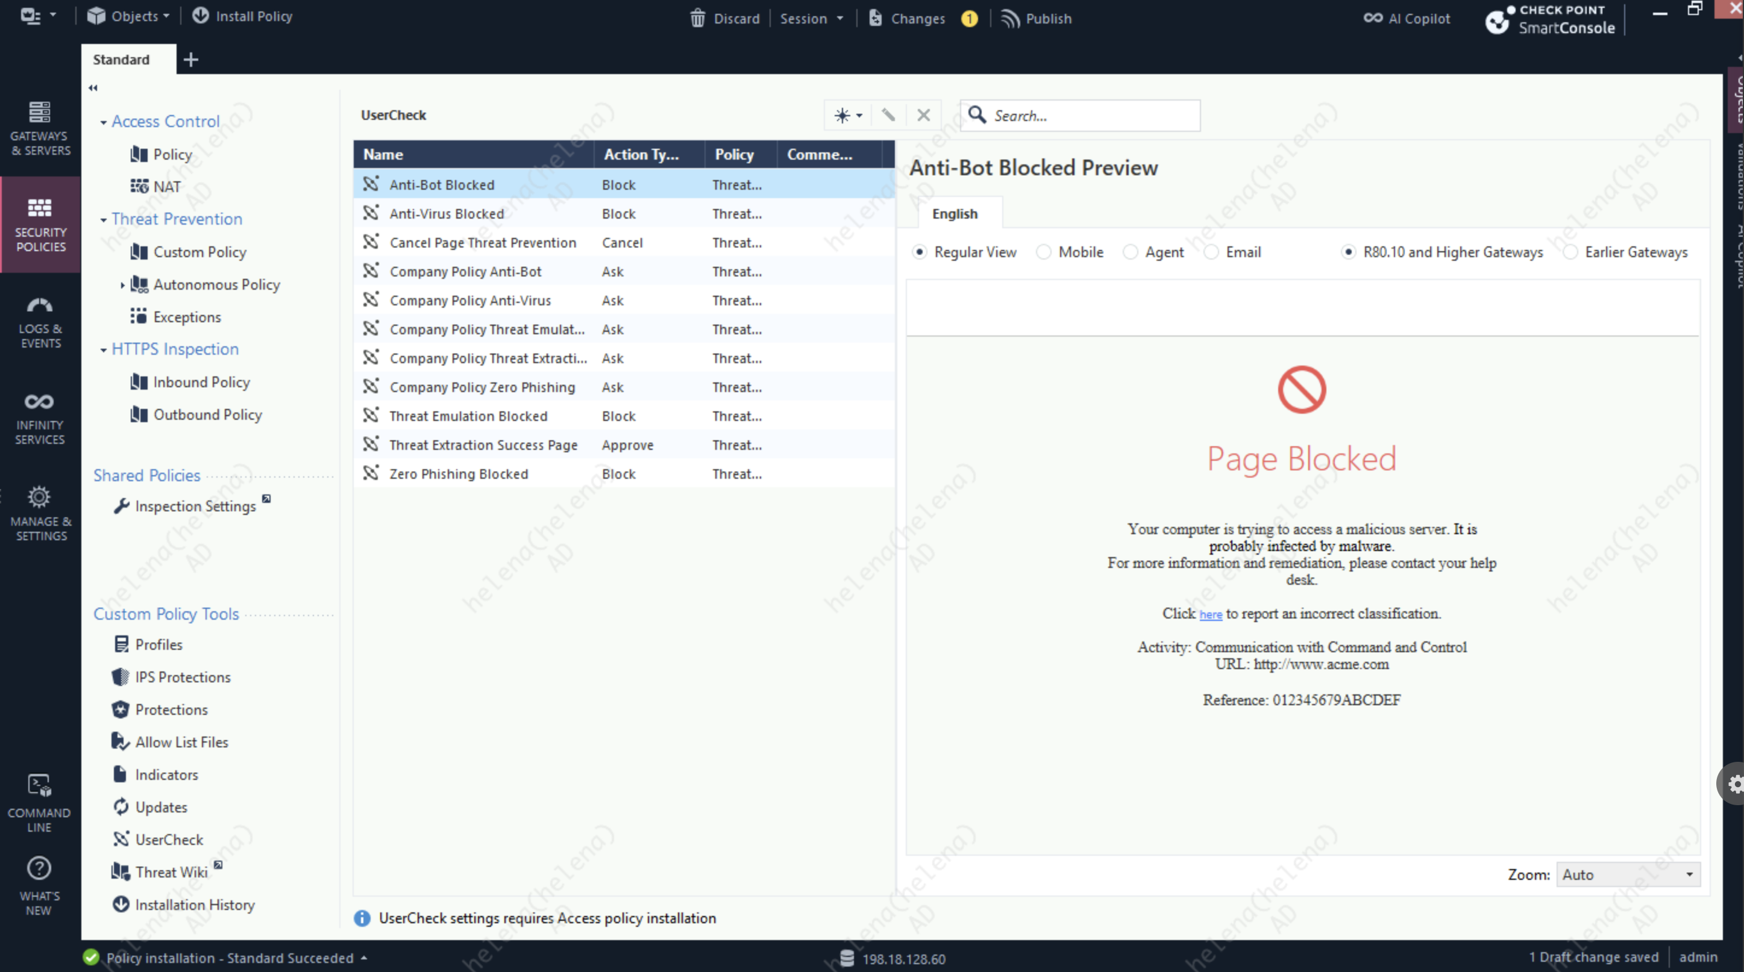Open the Zoom Auto dropdown
1744x972 pixels.
1628,874
